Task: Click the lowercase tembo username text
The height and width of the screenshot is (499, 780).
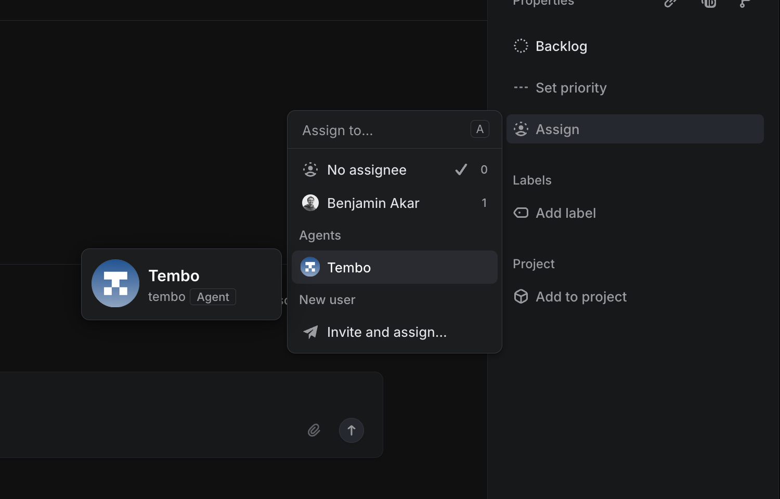Action: [166, 297]
